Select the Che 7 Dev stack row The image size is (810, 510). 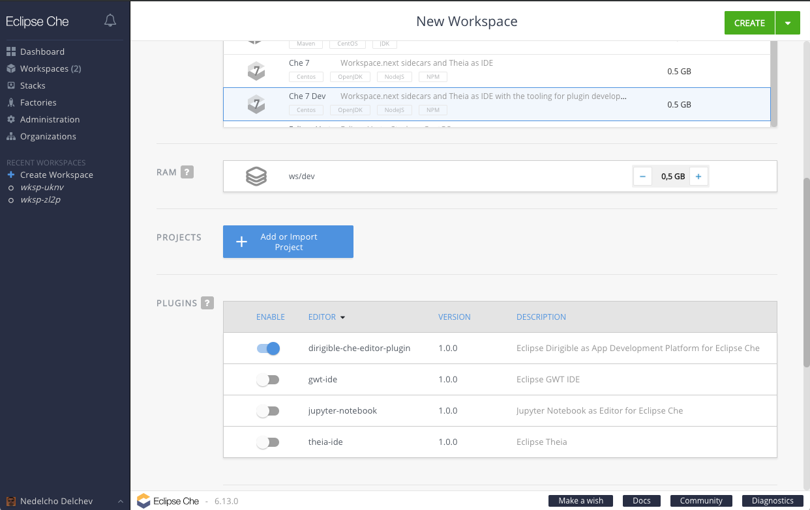pos(496,104)
